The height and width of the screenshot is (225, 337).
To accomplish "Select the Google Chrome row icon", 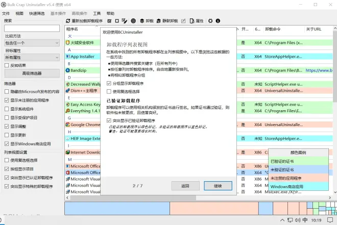I will coord(68,124).
